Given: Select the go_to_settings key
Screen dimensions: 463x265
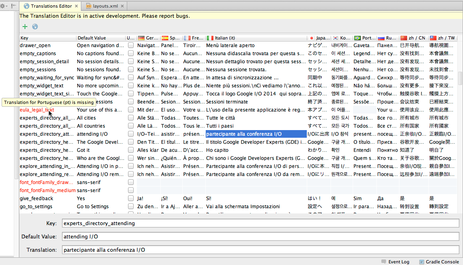Looking at the screenshot, I should click(36, 206).
